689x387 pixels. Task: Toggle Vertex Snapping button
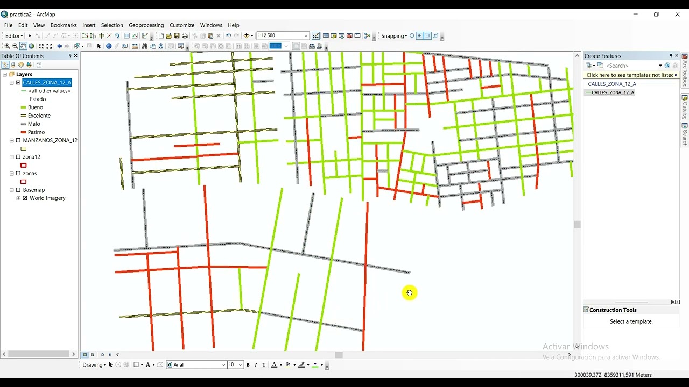(x=428, y=36)
